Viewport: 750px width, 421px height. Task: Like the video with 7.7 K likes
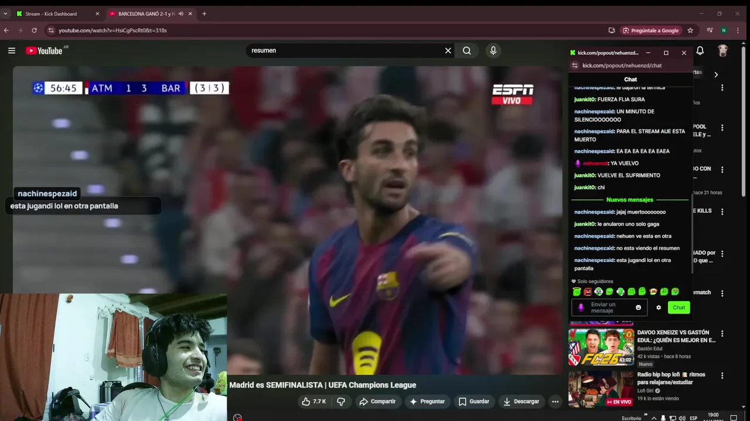[313, 402]
